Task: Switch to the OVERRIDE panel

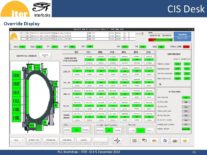Action: [x=67, y=140]
